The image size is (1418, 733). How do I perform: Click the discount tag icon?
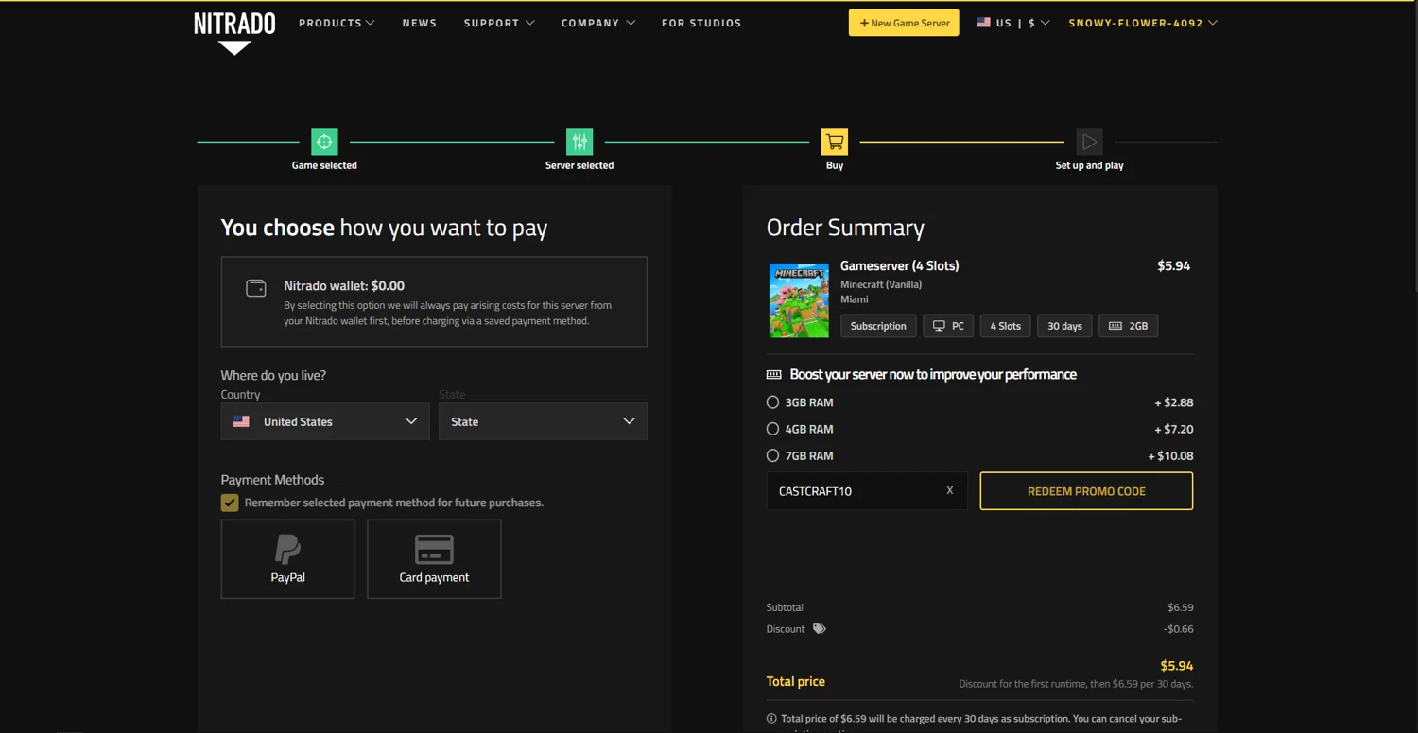(x=820, y=629)
